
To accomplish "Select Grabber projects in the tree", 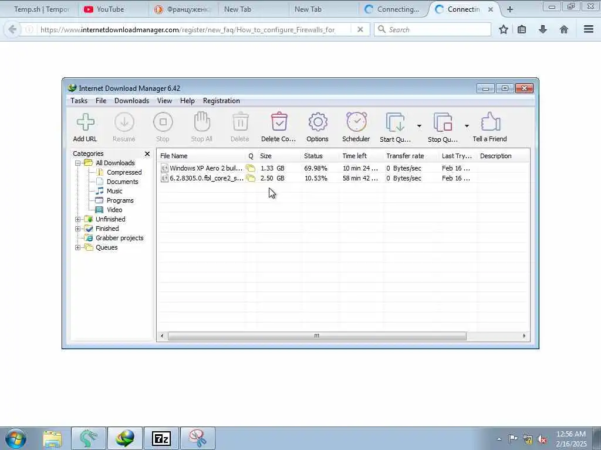I will pyautogui.click(x=119, y=238).
